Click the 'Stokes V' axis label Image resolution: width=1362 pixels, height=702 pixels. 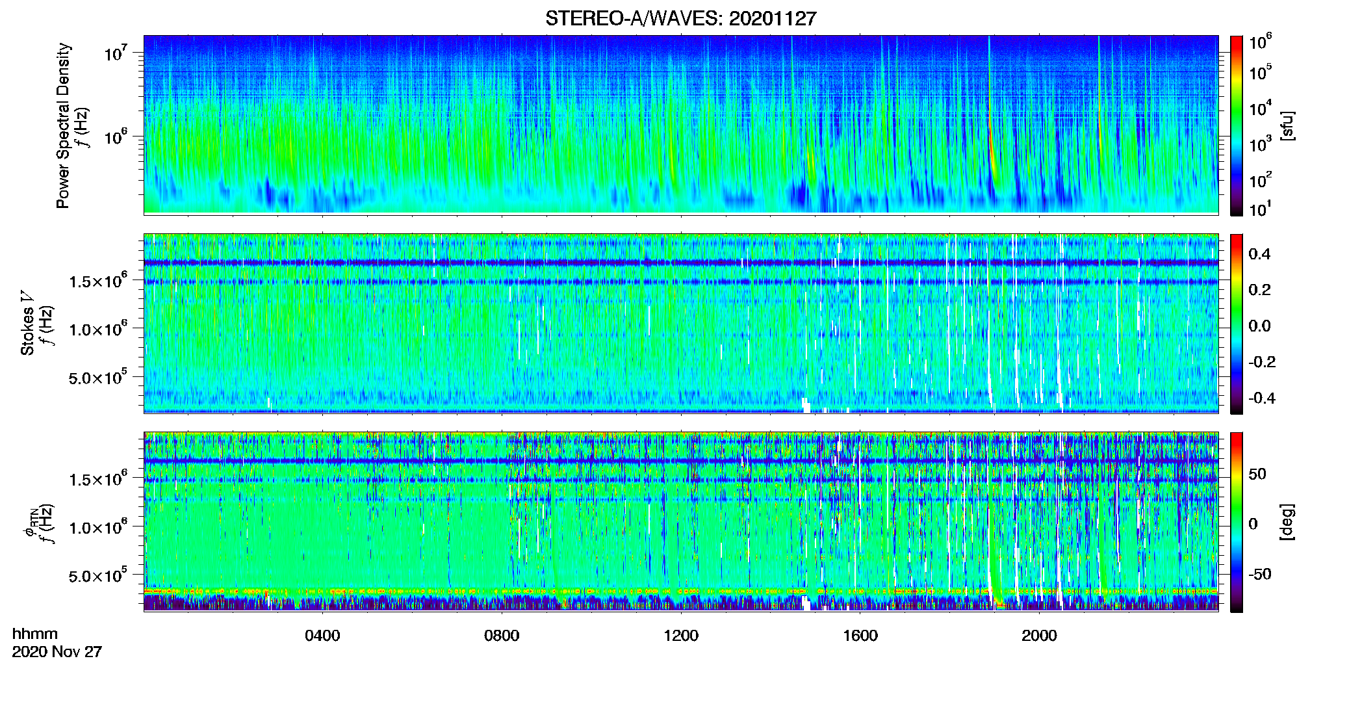coord(27,323)
